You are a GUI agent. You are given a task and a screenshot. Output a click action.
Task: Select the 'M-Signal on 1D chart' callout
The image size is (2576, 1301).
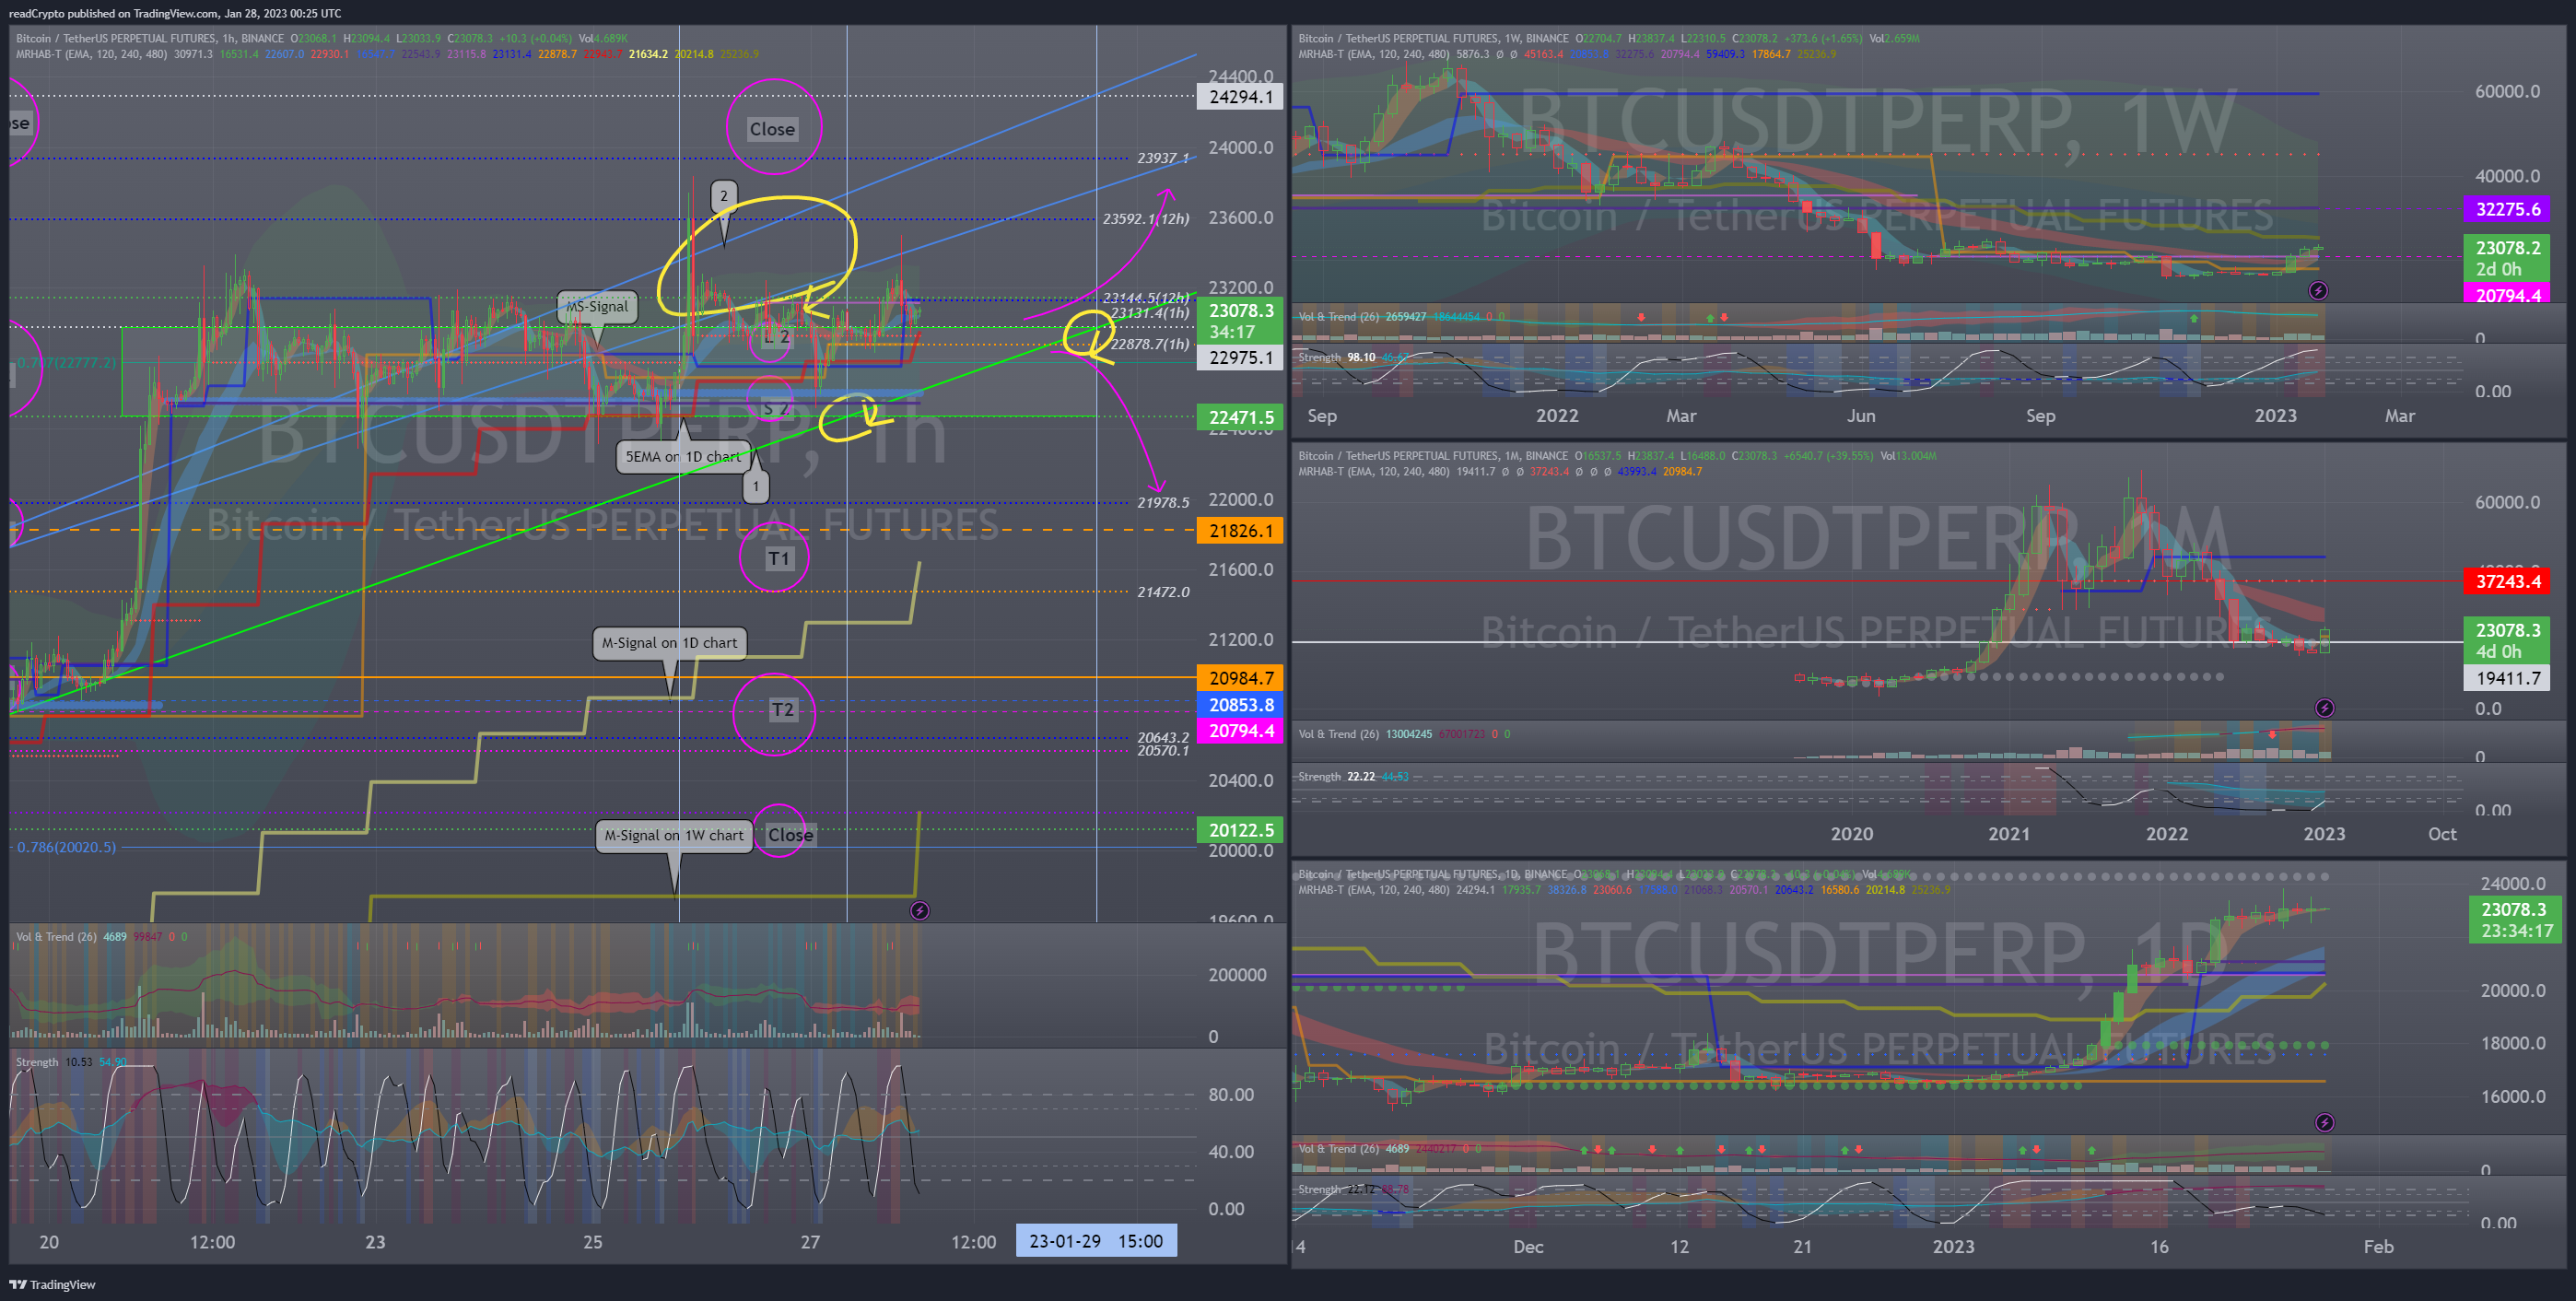click(x=670, y=643)
